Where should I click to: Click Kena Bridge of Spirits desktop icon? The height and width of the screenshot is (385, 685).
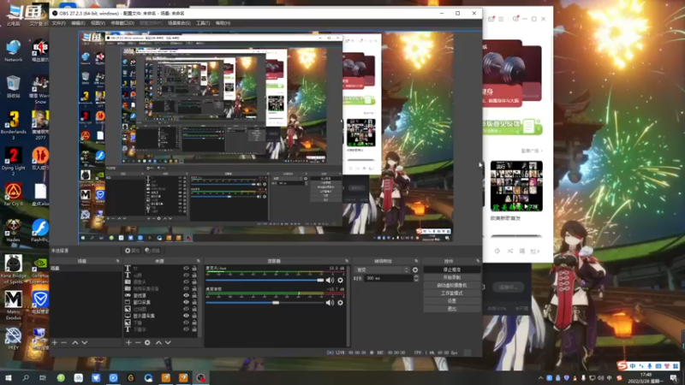coord(14,269)
